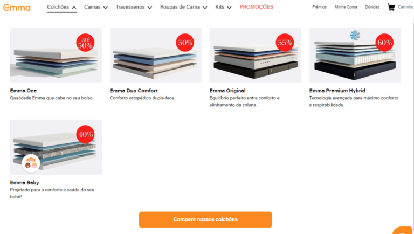414x234 pixels.
Task: Click the baby faces icon on Emma Baby
Action: coord(31,163)
